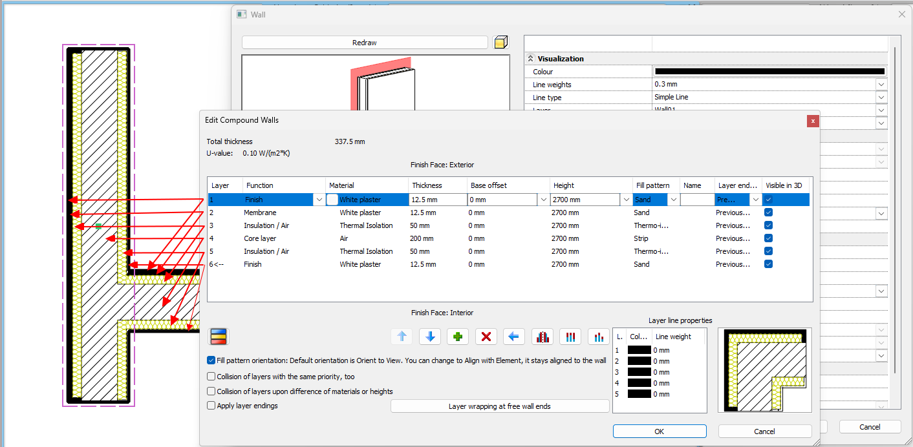Image resolution: width=913 pixels, height=447 pixels.
Task: Click Layer wrapping at free wall ends
Action: click(500, 406)
